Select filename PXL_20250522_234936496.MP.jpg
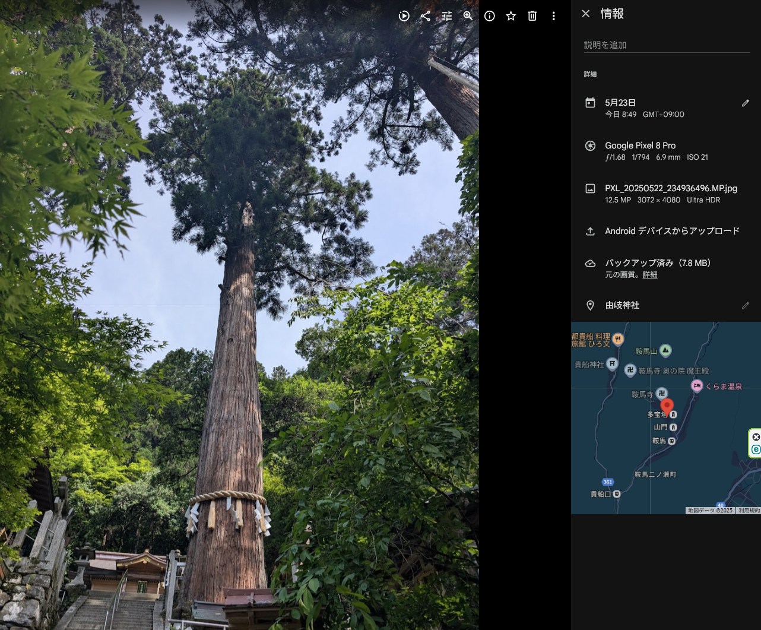Screen dimensions: 761x630 (x=671, y=188)
